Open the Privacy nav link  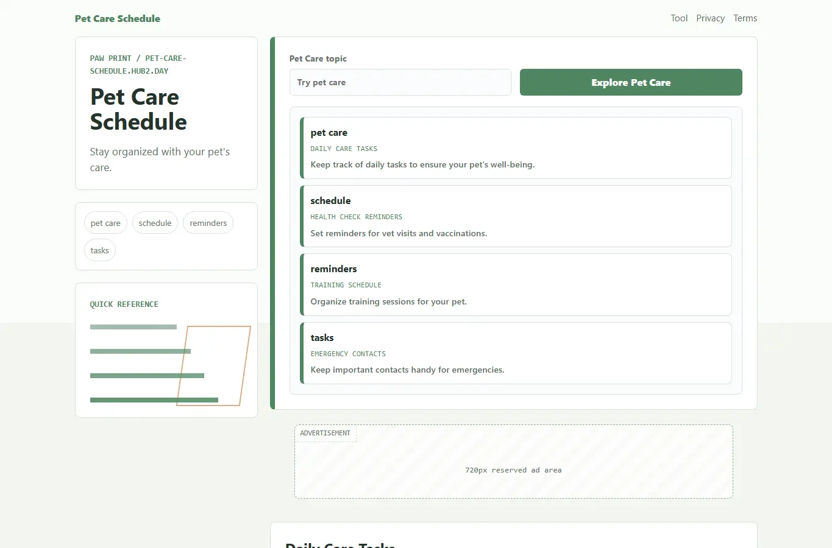[710, 18]
